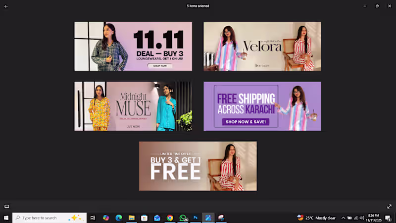Open the Free Shipping Across Karachi banner
This screenshot has width=396, height=223.
(x=262, y=106)
